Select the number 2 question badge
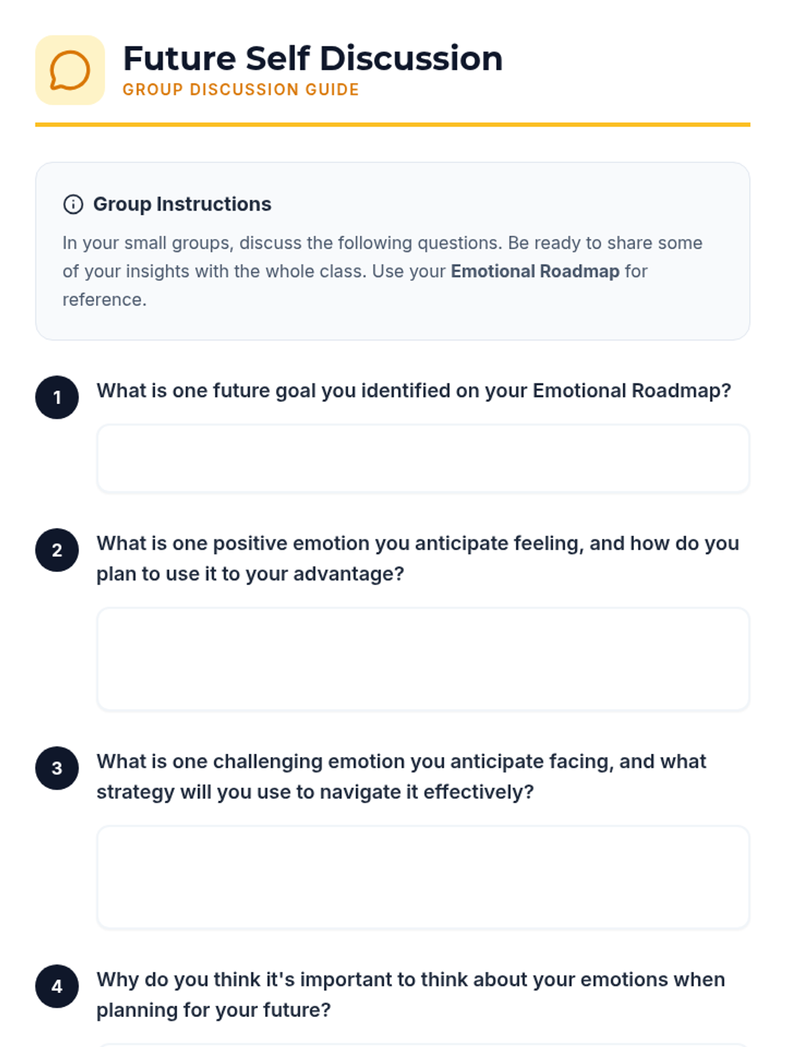This screenshot has height=1047, width=785. coord(57,550)
